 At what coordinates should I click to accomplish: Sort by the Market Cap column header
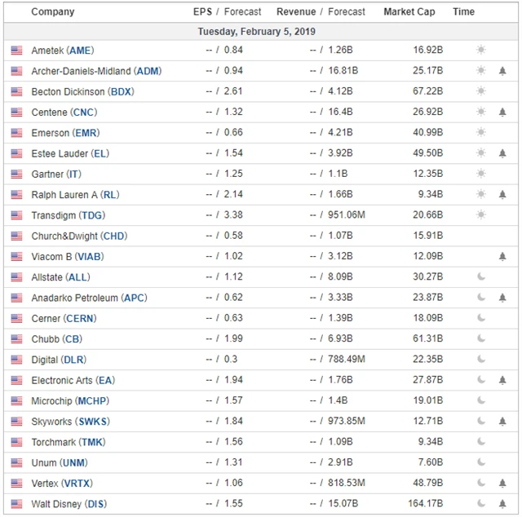click(x=409, y=12)
